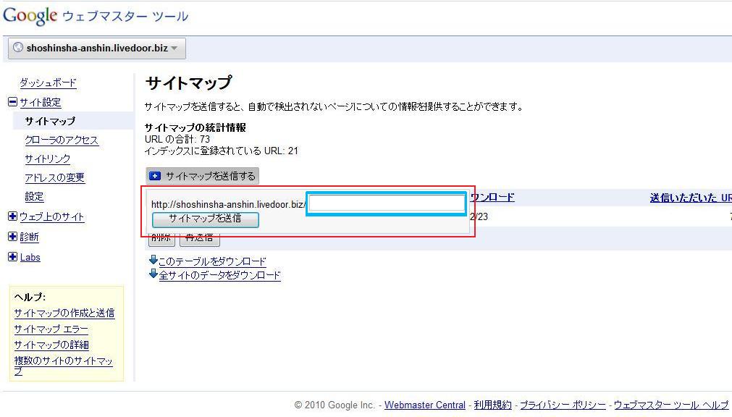Open the サイト設定 link

pyautogui.click(x=40, y=102)
